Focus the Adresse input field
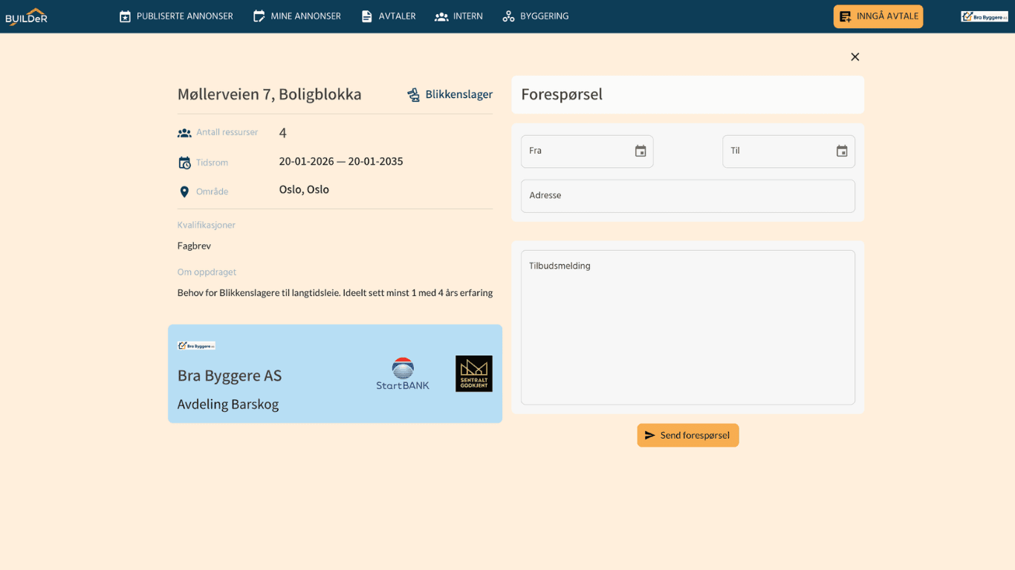 coord(687,196)
